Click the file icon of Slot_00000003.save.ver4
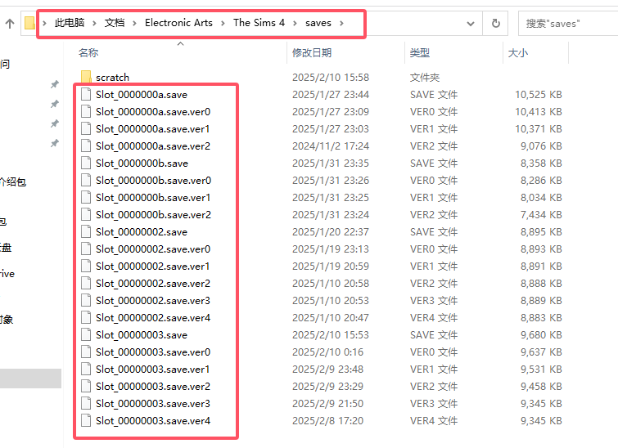This screenshot has height=448, width=618. tap(86, 421)
